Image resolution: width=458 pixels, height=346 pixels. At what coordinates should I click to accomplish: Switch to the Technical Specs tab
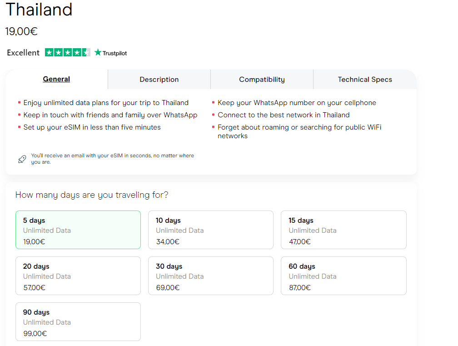364,80
